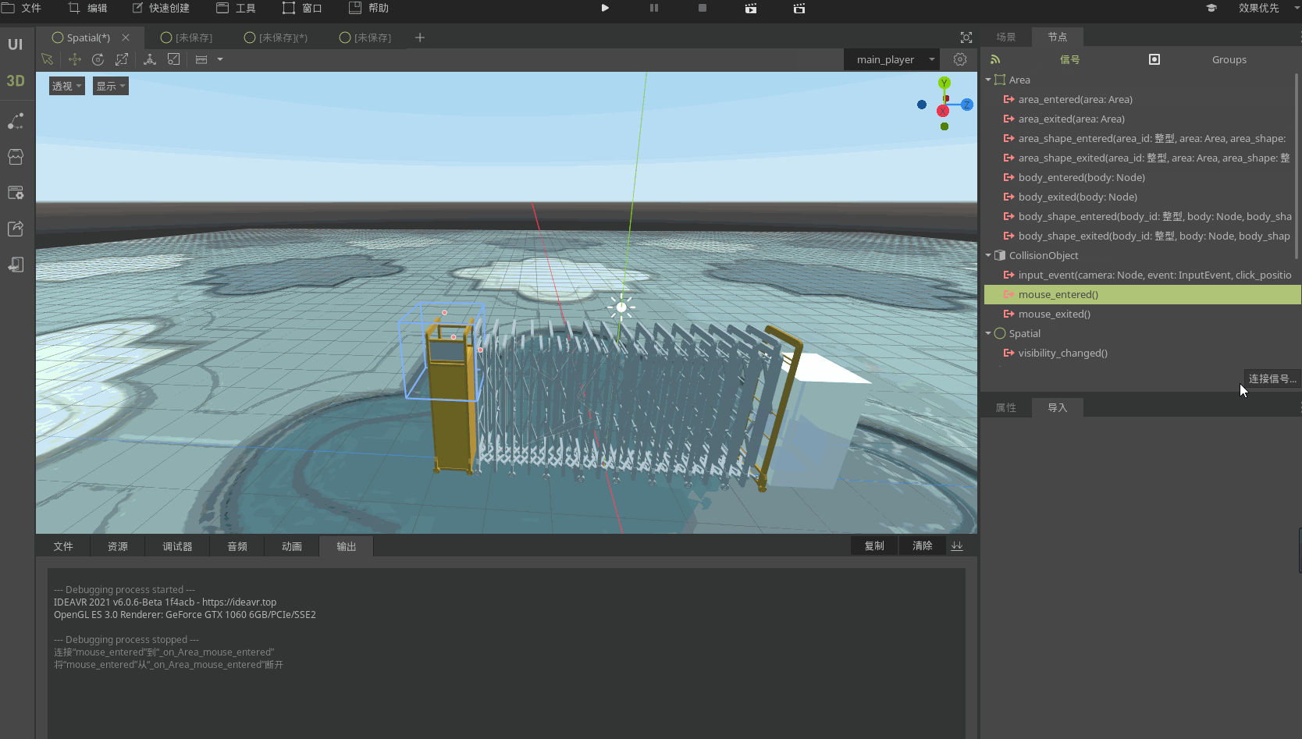Collapse the CollisionObject signal group
The image size is (1302, 739).
(988, 255)
